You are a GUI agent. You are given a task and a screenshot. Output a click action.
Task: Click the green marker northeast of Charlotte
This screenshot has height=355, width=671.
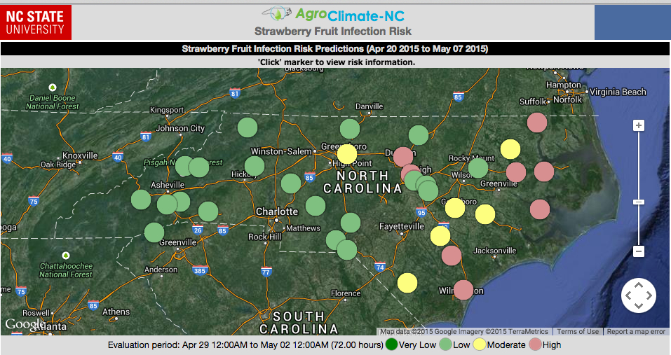tap(316, 206)
